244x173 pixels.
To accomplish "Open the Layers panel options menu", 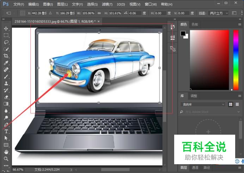I will click(240, 168).
